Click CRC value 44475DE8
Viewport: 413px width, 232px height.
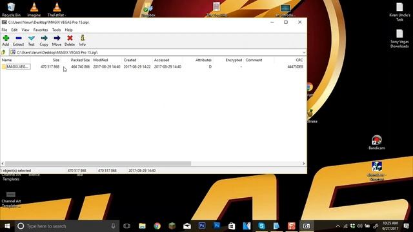(296, 67)
